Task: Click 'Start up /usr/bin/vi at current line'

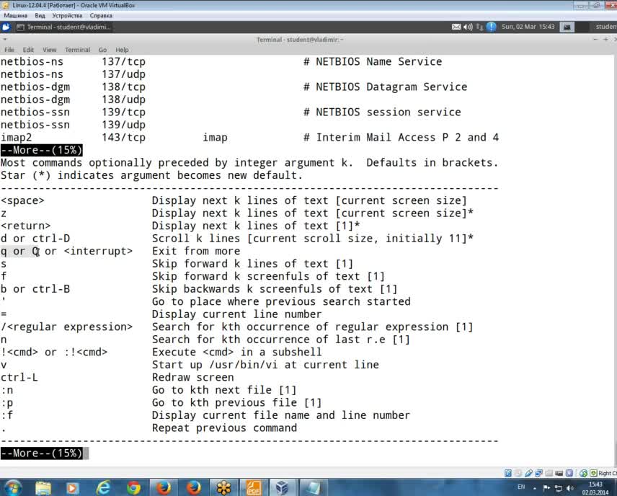Action: point(265,365)
